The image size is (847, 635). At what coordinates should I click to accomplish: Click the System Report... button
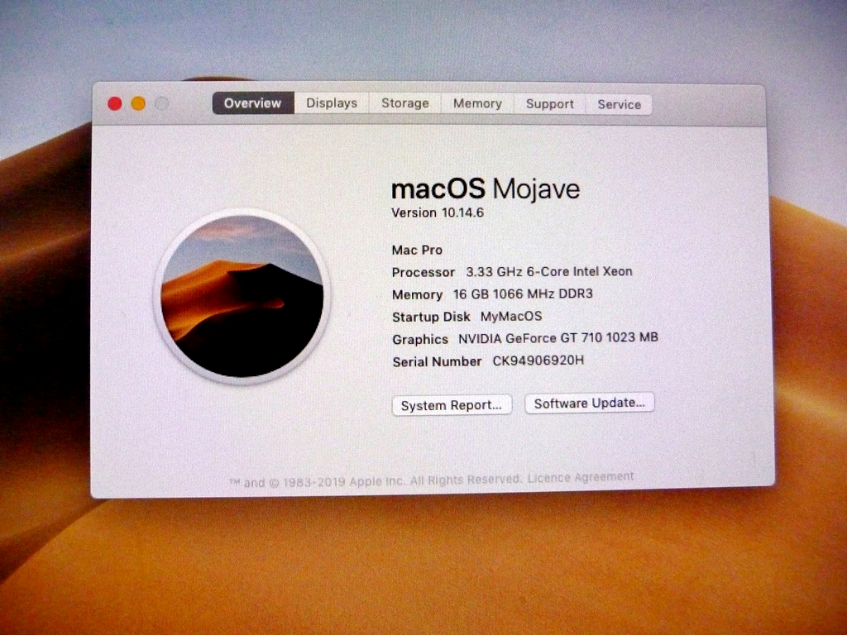(x=452, y=405)
